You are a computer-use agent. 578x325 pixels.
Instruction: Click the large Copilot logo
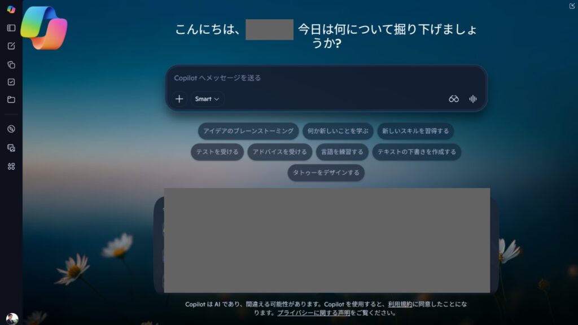click(44, 28)
